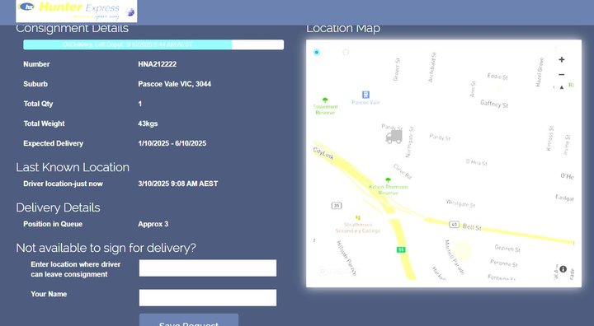Click the Expected Delivery label
The width and height of the screenshot is (594, 326).
(x=53, y=143)
